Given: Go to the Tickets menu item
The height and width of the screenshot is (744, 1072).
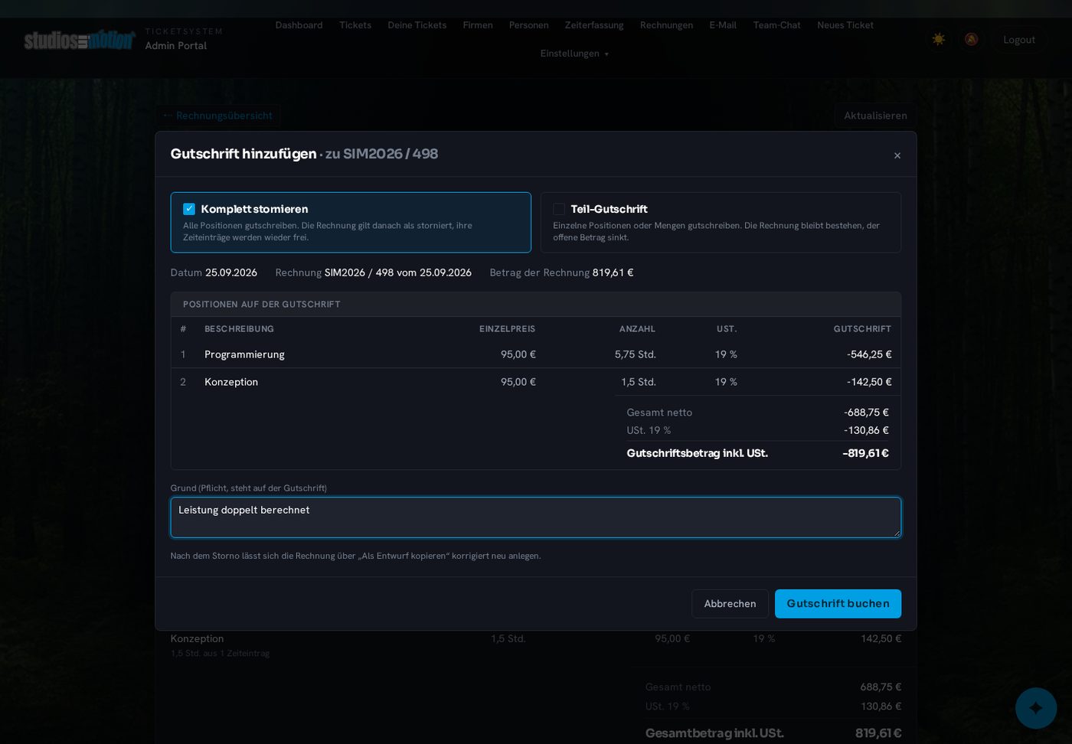Looking at the screenshot, I should point(355,25).
